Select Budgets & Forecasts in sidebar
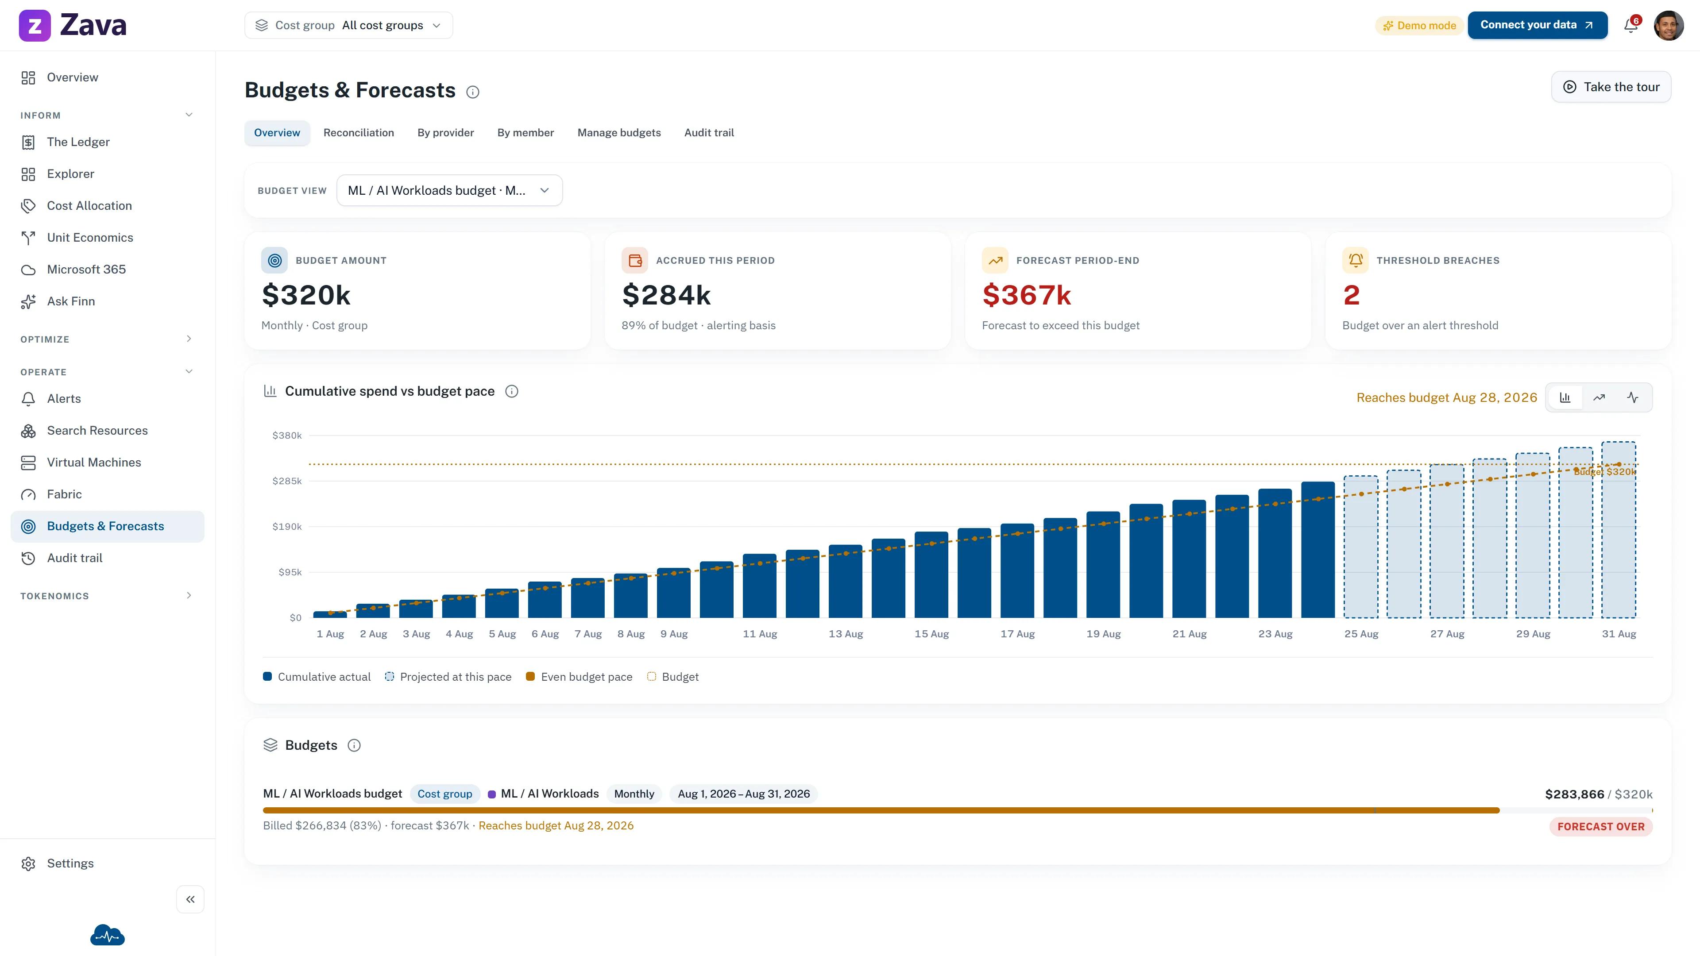 click(x=108, y=526)
